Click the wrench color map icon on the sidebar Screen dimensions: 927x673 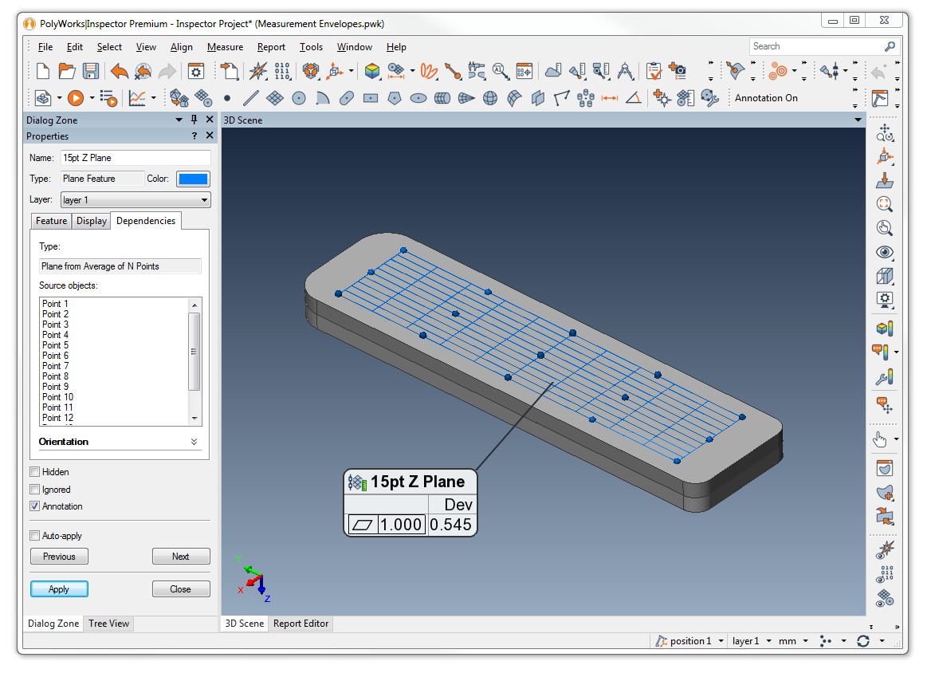coord(882,377)
